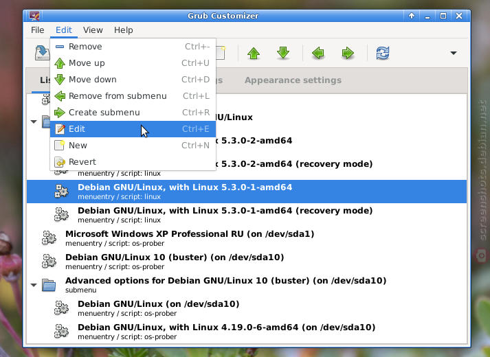Open the View menu
This screenshot has height=357, width=490.
[x=93, y=30]
